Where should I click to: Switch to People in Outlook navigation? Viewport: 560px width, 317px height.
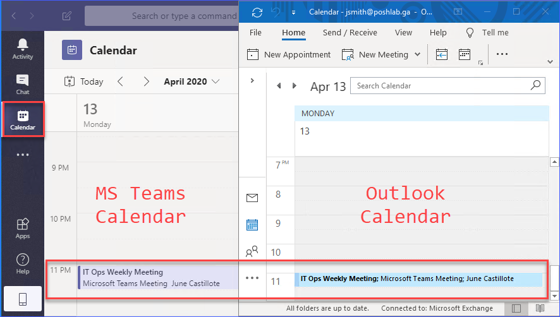point(252,251)
